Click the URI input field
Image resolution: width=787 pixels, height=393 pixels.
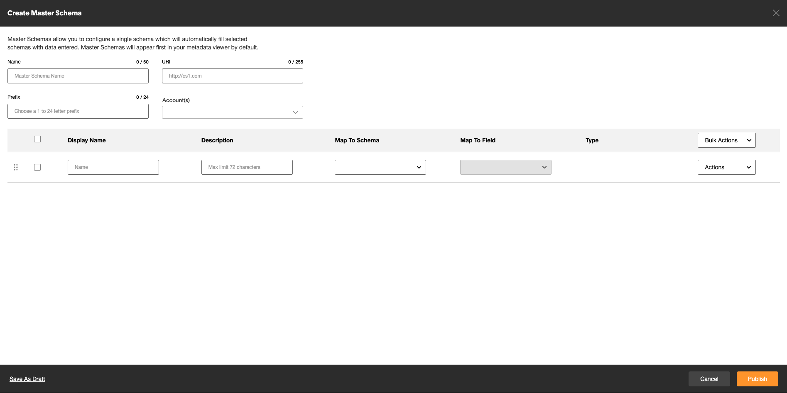coord(232,76)
